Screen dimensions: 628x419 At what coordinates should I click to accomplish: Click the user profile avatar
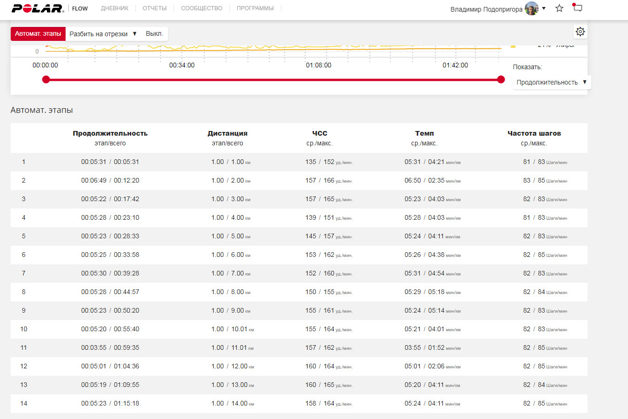tap(532, 8)
